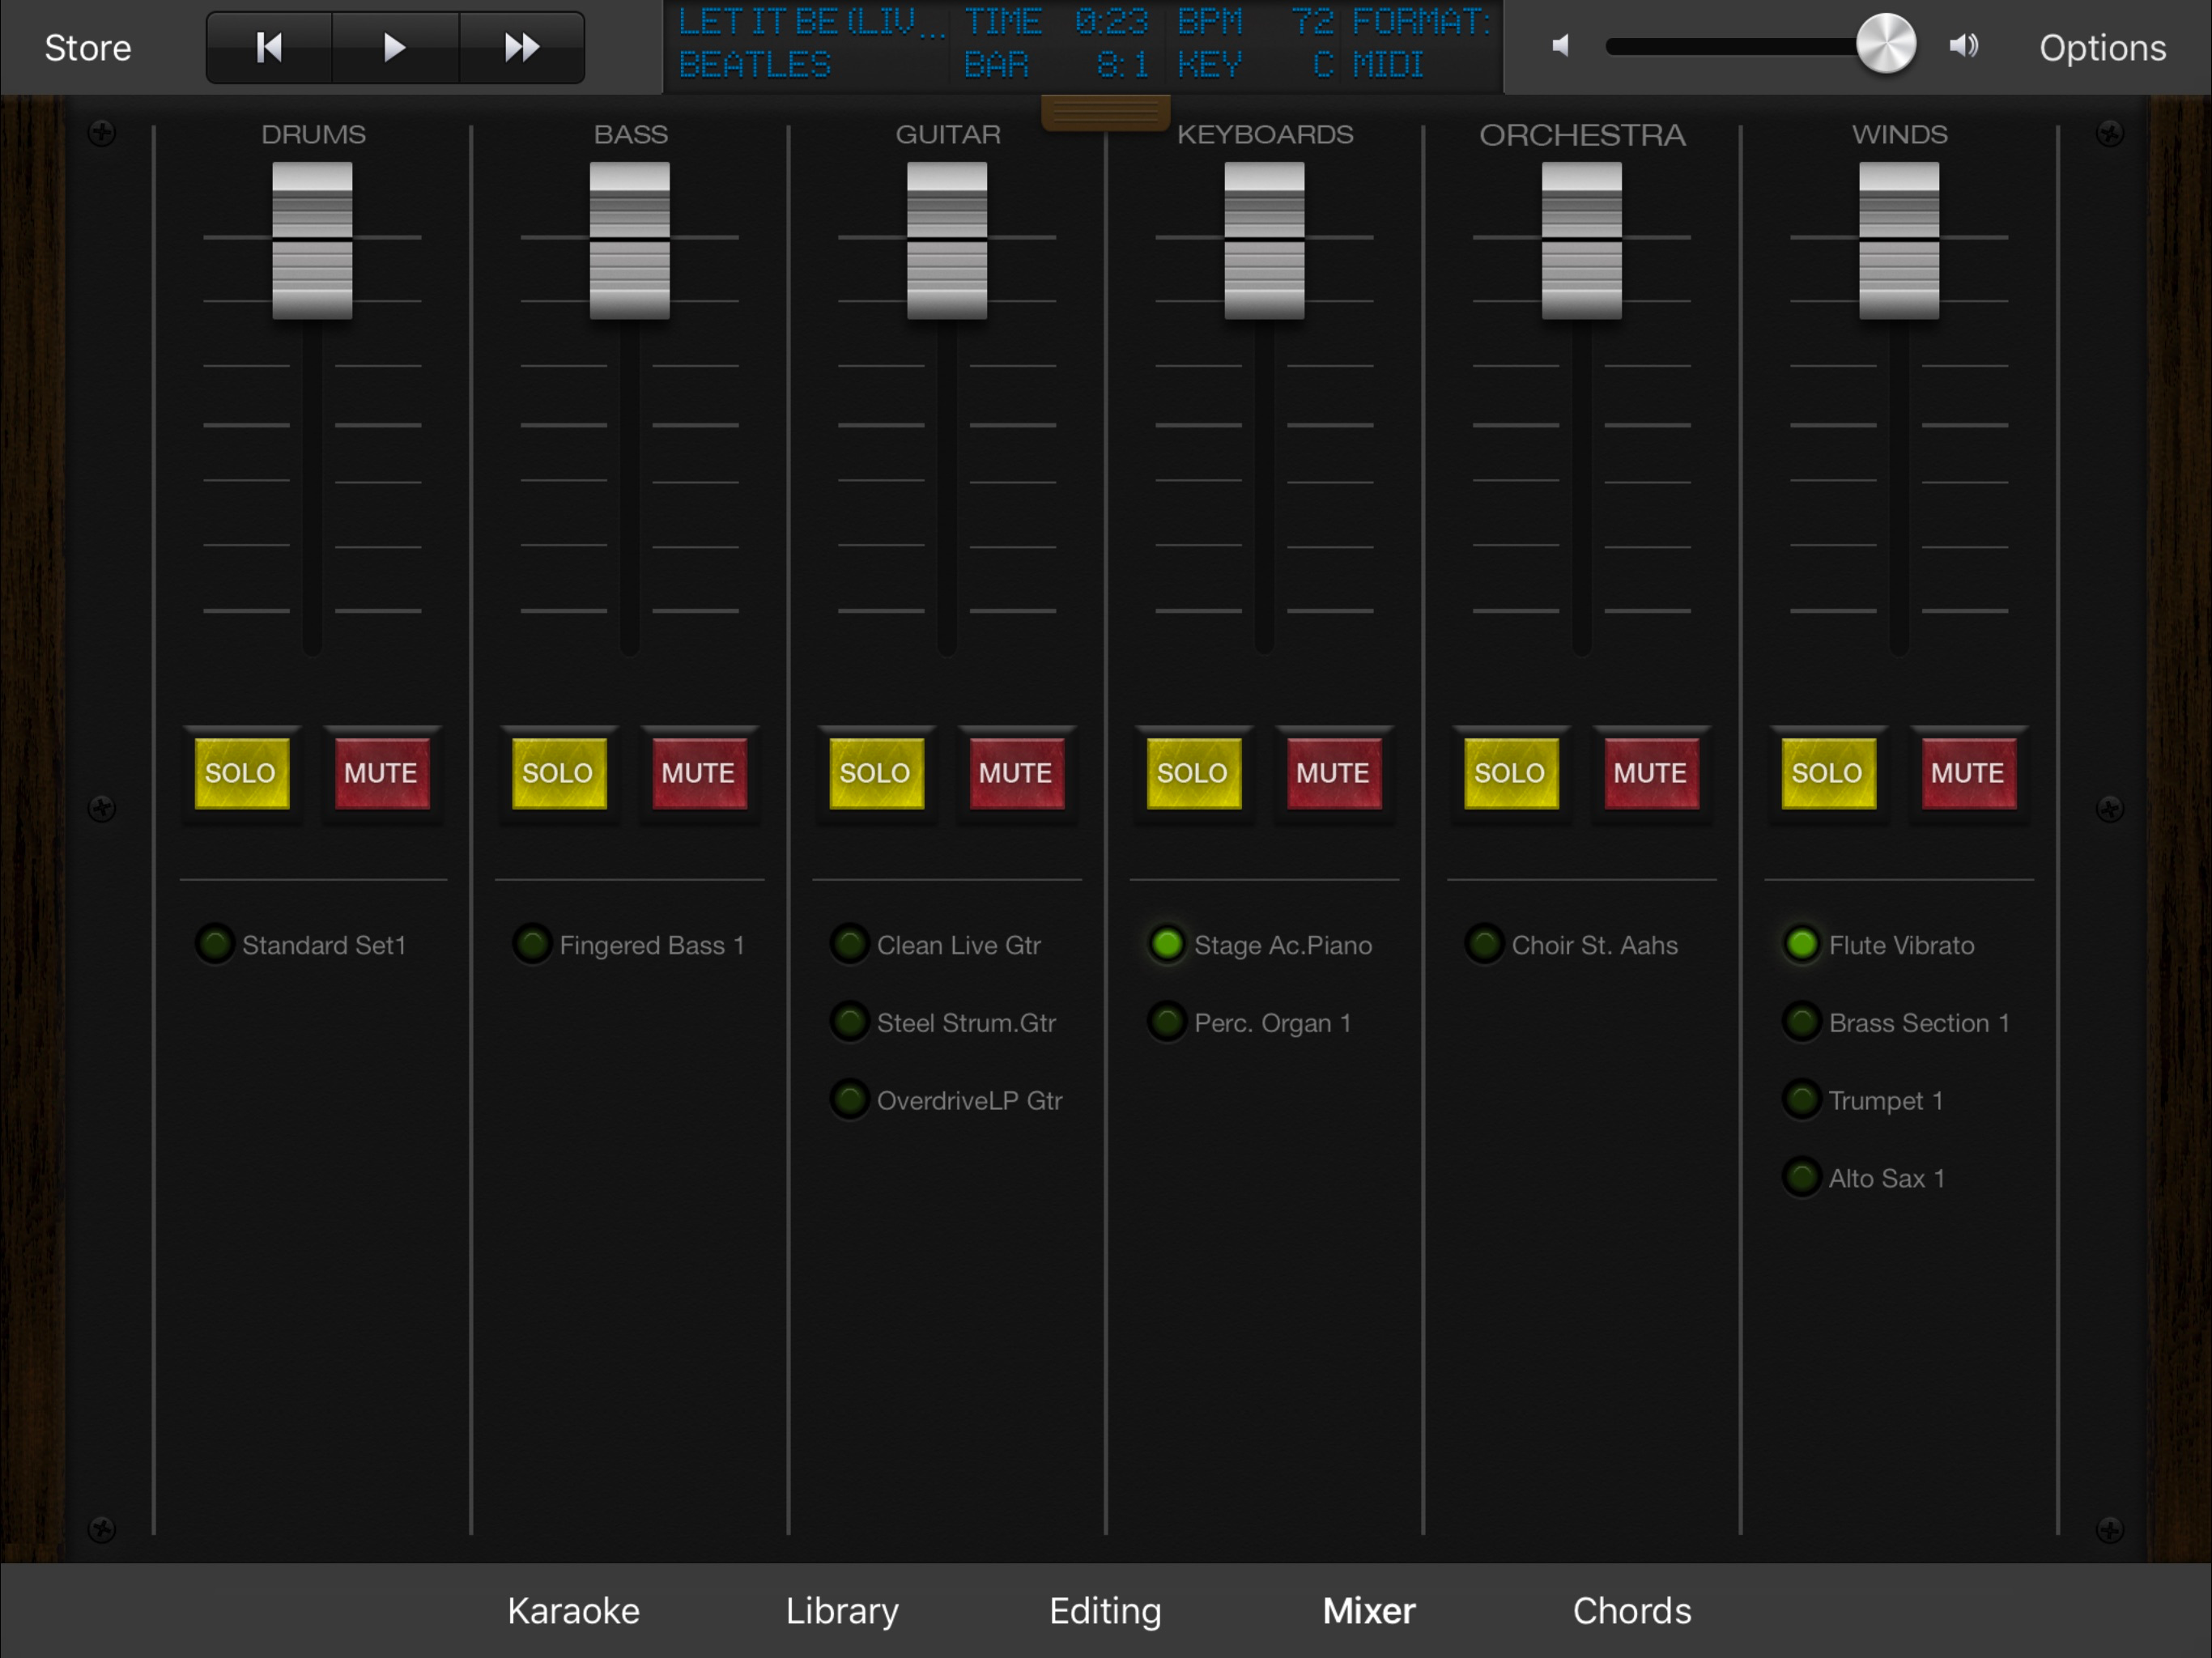Click the rewind to start icon
Screen dimensions: 2212x1658
pyautogui.click(x=269, y=47)
